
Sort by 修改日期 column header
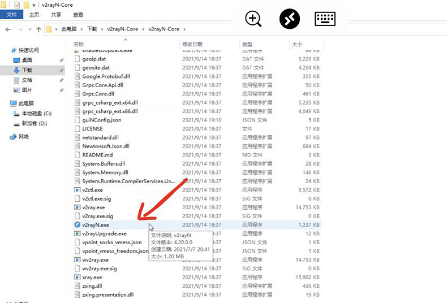pyautogui.click(x=192, y=44)
